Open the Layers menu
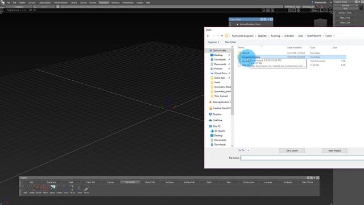Screen dimensions: 364x205 point(73,2)
